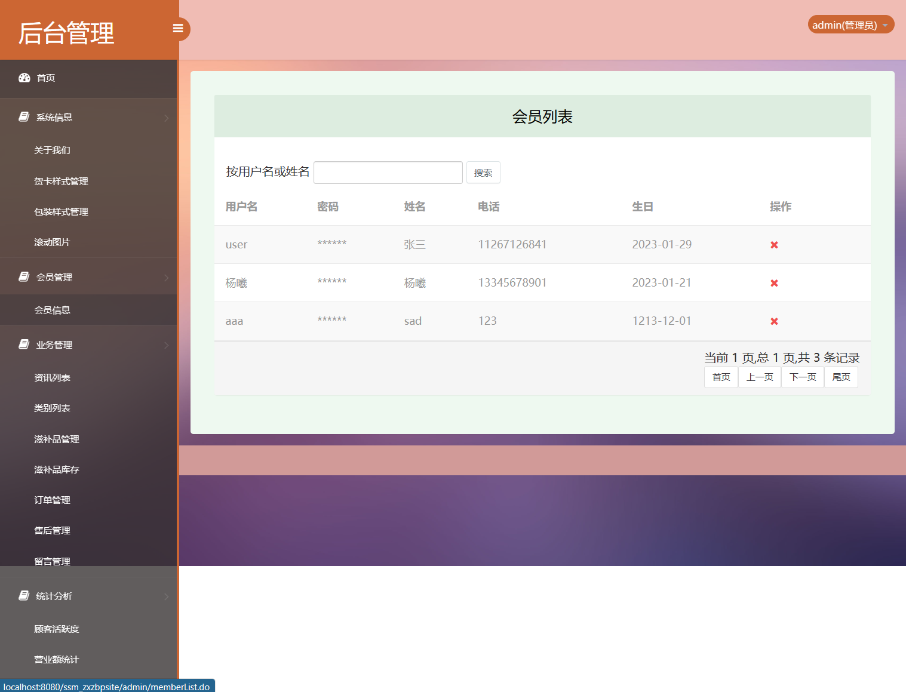Delete member 杨曦 with red X icon

774,282
